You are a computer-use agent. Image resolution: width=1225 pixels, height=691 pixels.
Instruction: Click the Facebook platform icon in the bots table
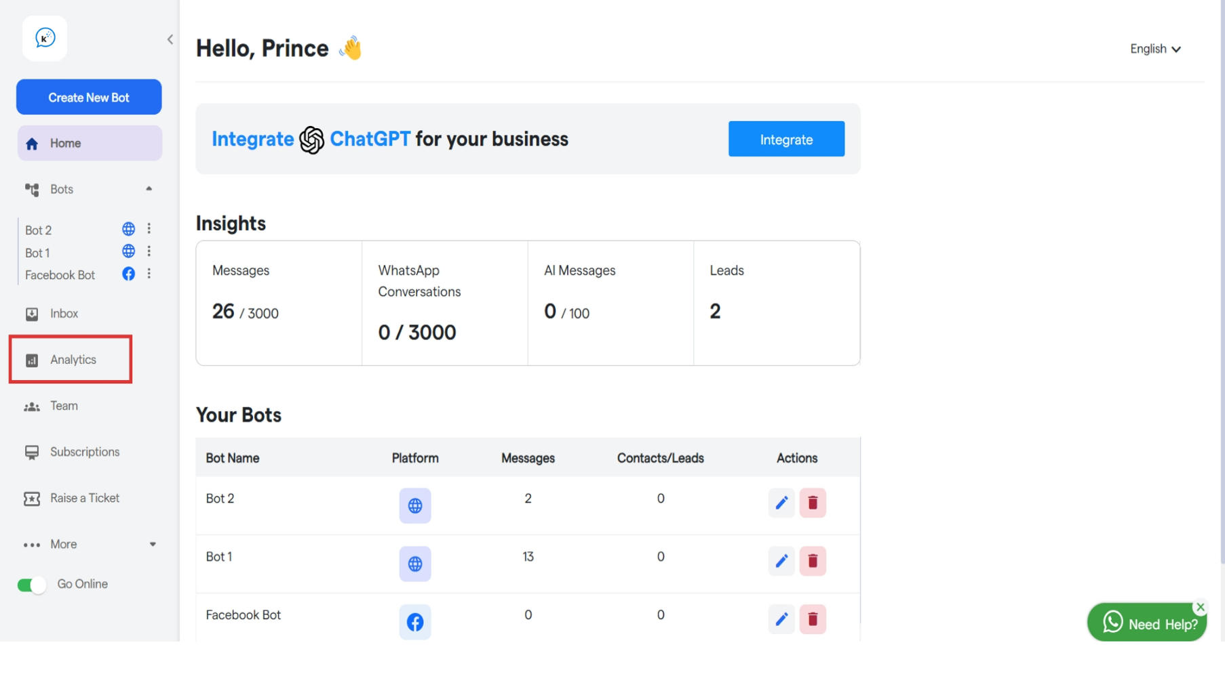click(414, 622)
